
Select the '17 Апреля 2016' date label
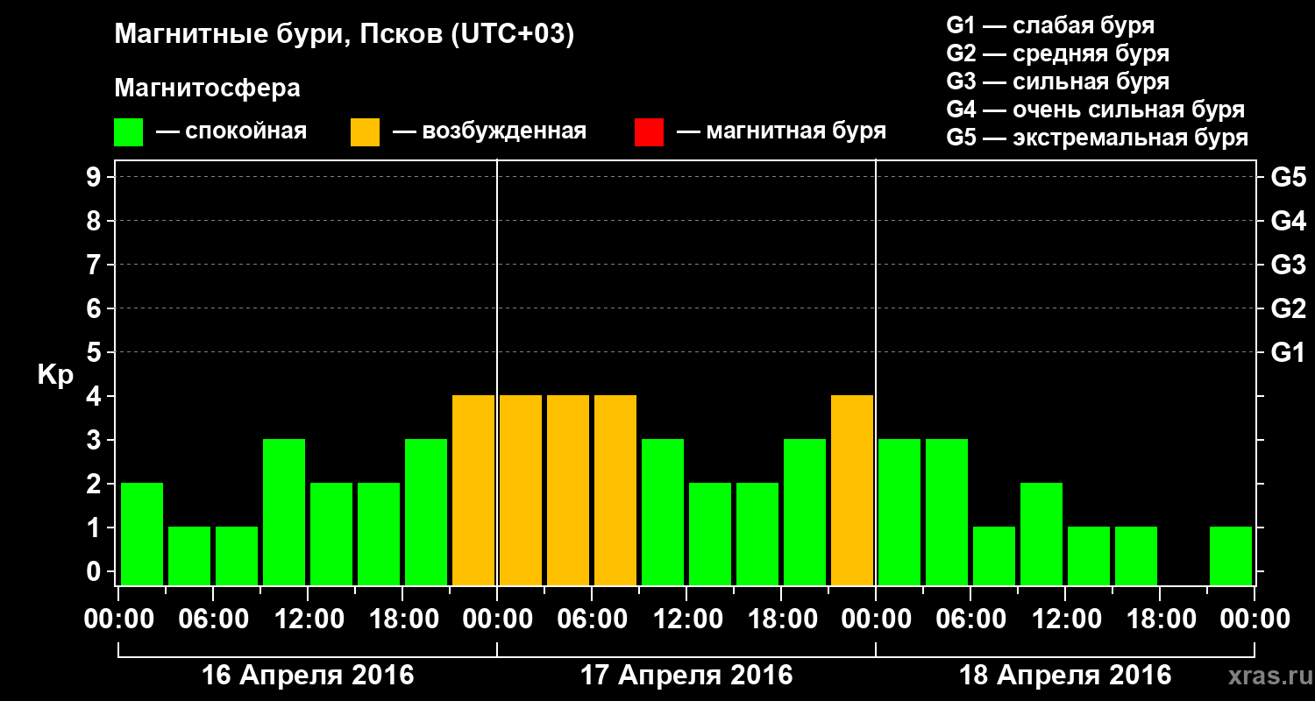[x=686, y=676]
